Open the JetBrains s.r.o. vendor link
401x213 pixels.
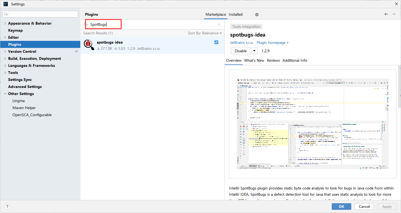(242, 42)
